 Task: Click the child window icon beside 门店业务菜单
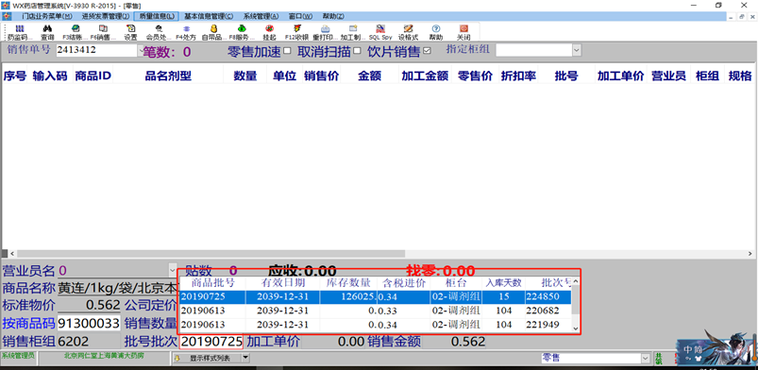(x=6, y=16)
